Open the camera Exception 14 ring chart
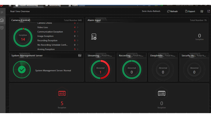This screenshot has width=211, height=118. click(23, 37)
